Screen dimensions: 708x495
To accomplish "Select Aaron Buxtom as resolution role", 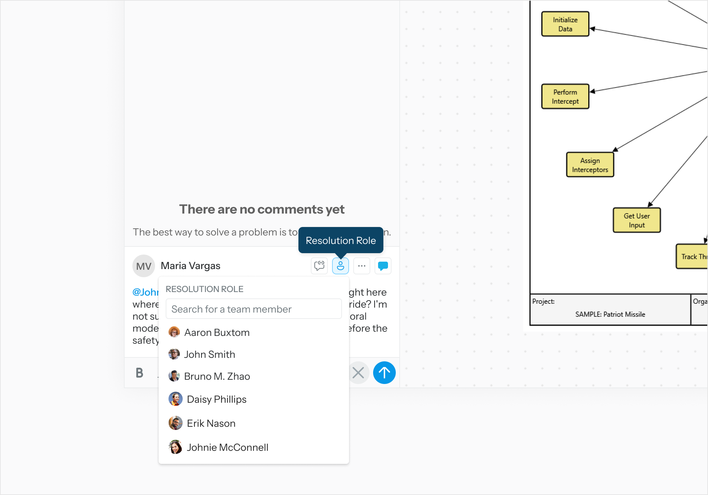I will click(x=216, y=332).
